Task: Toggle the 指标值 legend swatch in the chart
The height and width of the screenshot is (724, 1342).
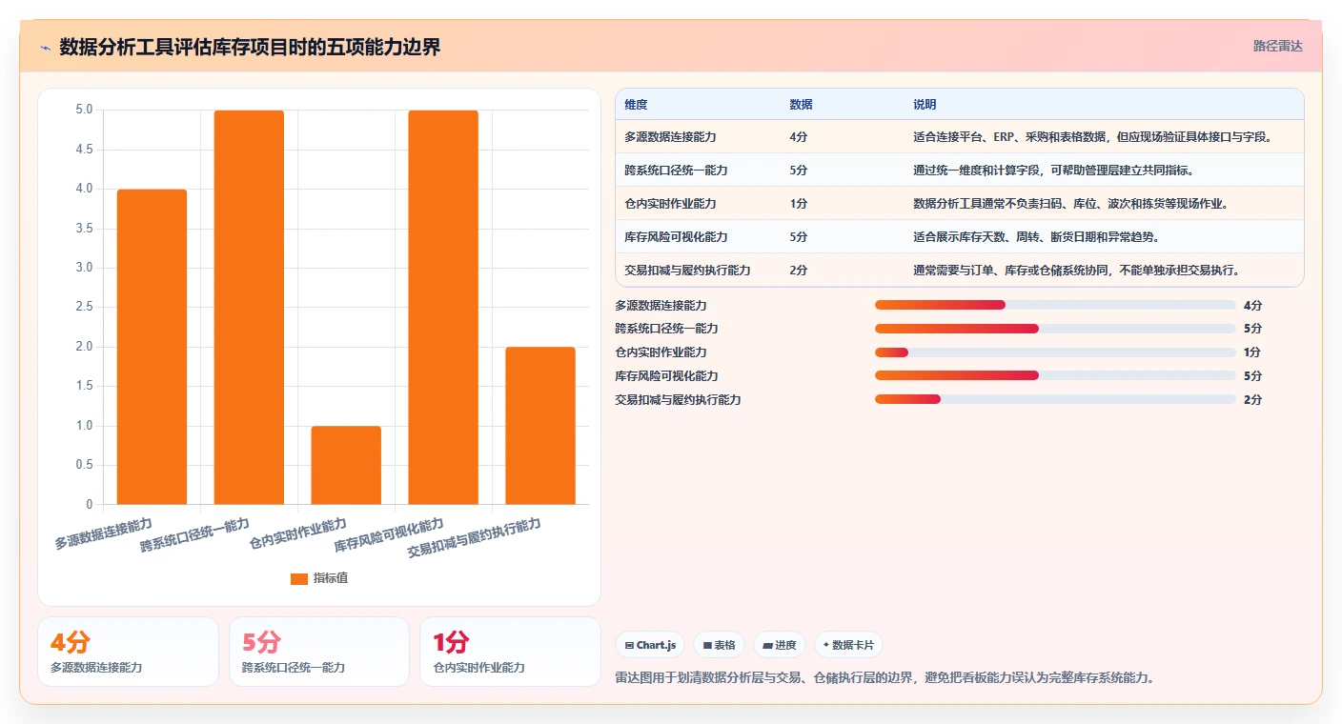Action: [x=299, y=578]
